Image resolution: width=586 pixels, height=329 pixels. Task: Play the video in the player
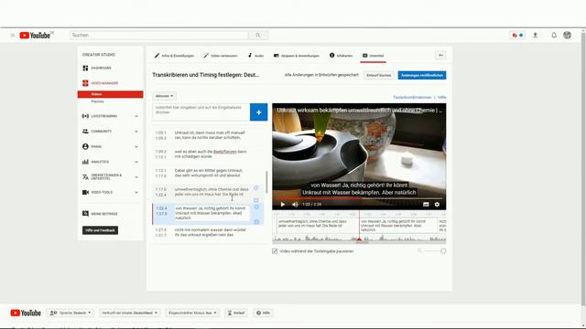click(283, 205)
